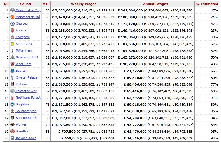Screen dimensions: 221x143
Task: Click the West Ham club crest icon
Action: point(12,64)
